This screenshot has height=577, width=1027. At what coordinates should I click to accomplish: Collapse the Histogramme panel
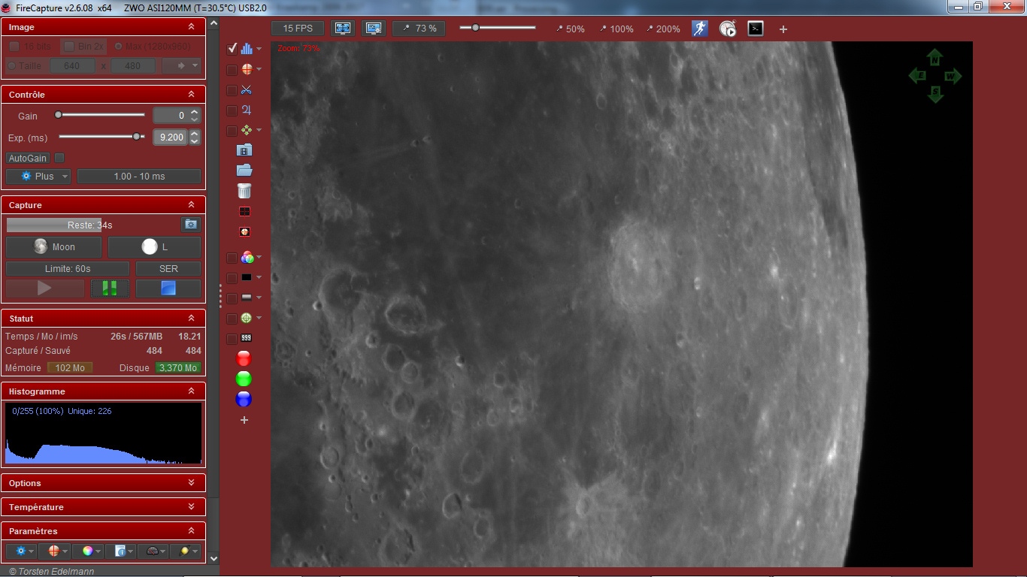[191, 391]
